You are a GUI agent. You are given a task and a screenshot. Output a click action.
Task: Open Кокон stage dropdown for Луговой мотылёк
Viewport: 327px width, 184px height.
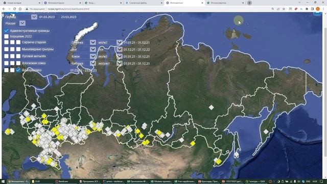[x=93, y=56]
